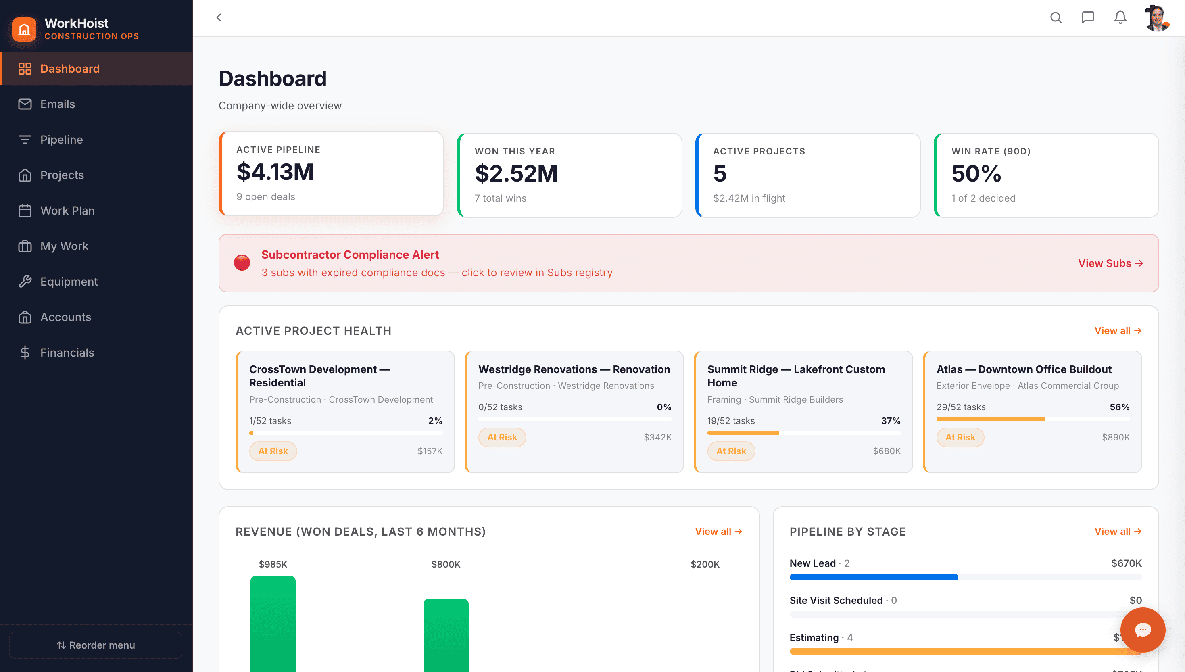This screenshot has width=1185, height=672.
Task: Click At Risk badge on Atlas card
Action: [x=960, y=438]
